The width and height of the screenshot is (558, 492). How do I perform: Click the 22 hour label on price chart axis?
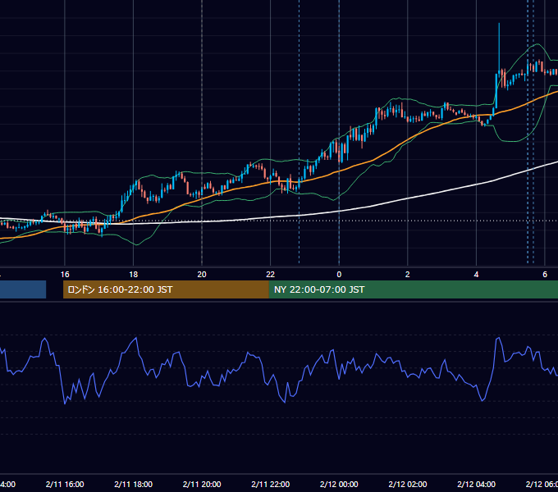coord(271,275)
